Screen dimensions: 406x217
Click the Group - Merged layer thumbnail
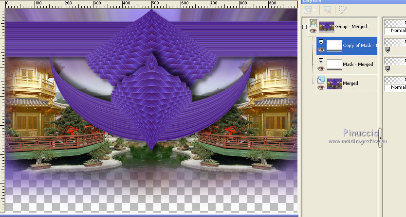pos(327,27)
